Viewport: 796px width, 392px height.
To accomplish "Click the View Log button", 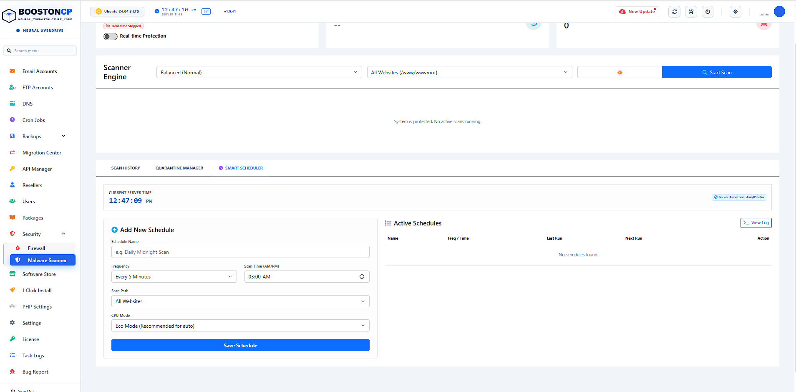I will 756,223.
